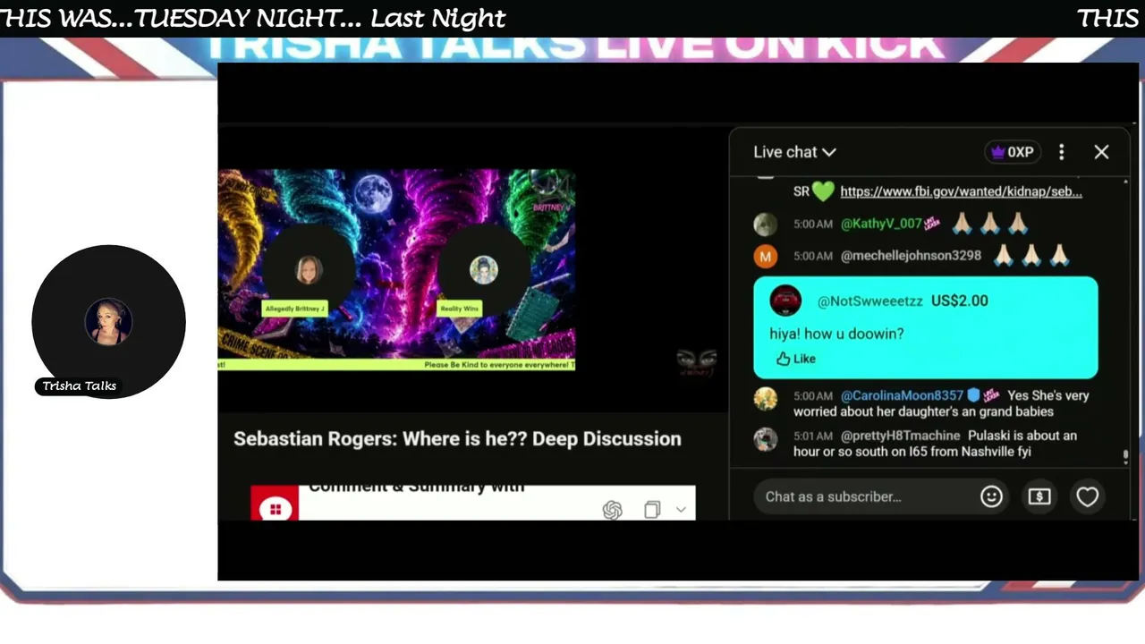Click the copy icon in summary bar

point(652,510)
